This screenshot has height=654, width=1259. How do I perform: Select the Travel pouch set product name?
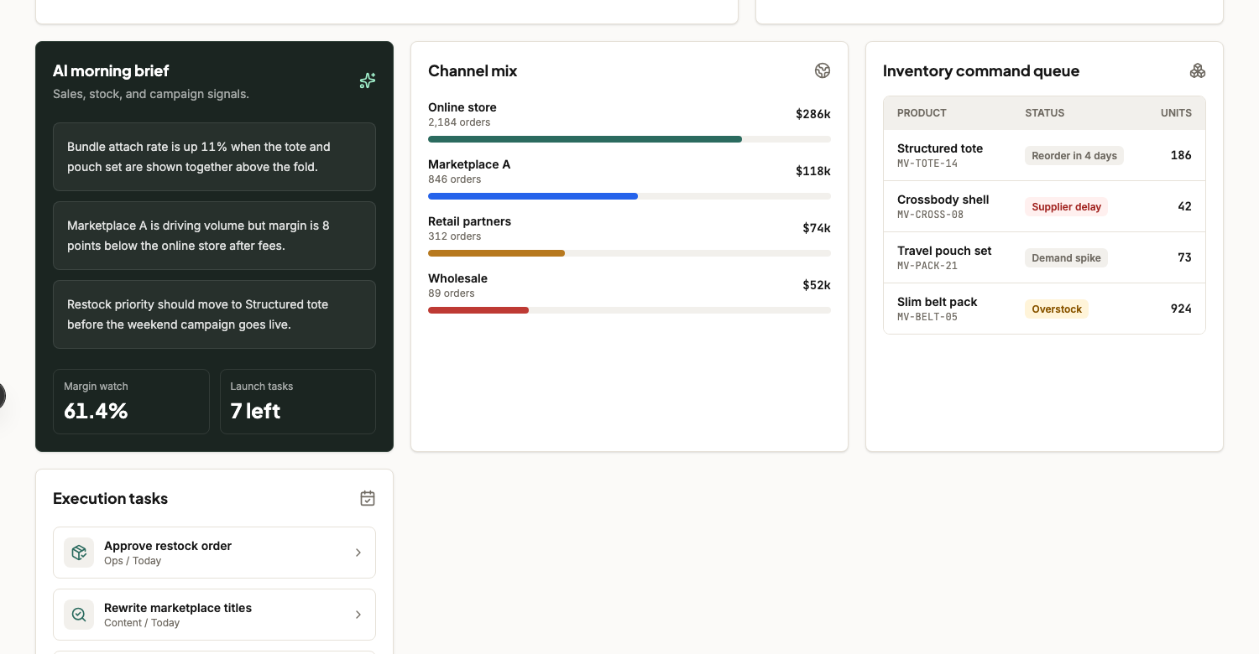pos(944,251)
